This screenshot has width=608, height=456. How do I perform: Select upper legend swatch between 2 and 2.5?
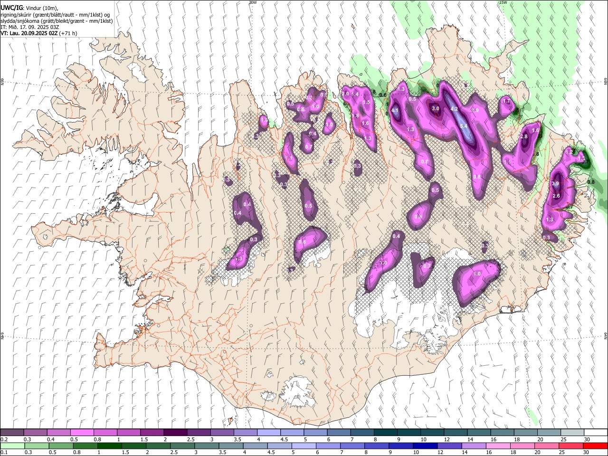pos(175,433)
